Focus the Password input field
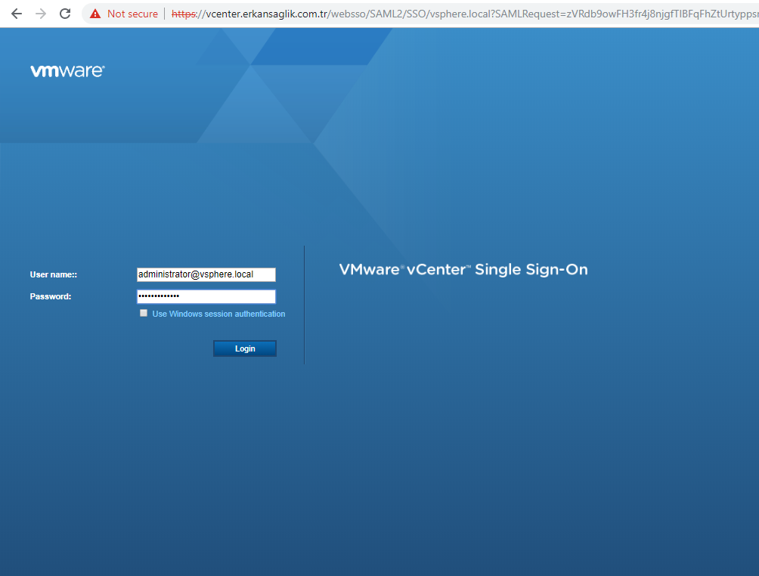759x576 pixels. click(206, 296)
